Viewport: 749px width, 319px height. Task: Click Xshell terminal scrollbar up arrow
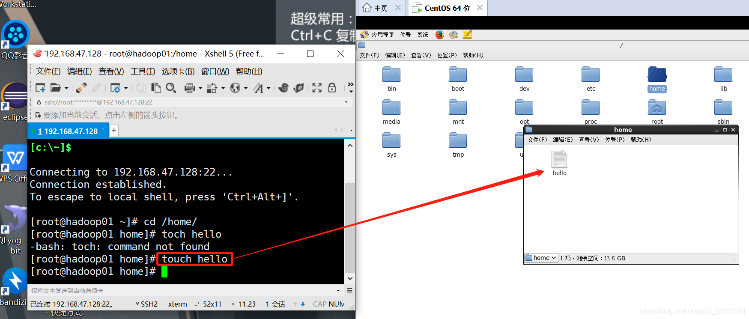[350, 145]
